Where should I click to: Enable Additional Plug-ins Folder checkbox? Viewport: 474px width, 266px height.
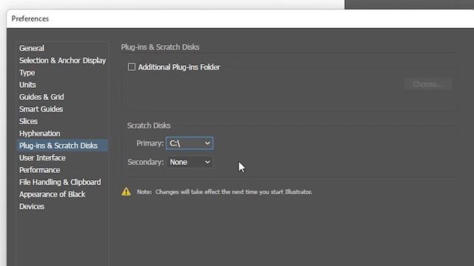pyautogui.click(x=132, y=67)
